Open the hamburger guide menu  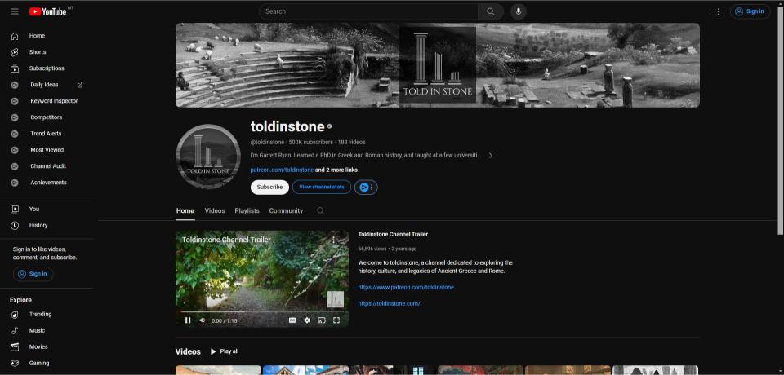15,11
